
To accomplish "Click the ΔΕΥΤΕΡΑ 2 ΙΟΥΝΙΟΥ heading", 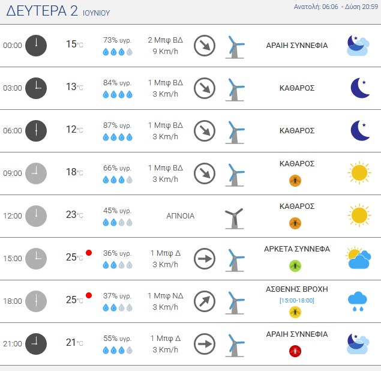I will [x=58, y=11].
